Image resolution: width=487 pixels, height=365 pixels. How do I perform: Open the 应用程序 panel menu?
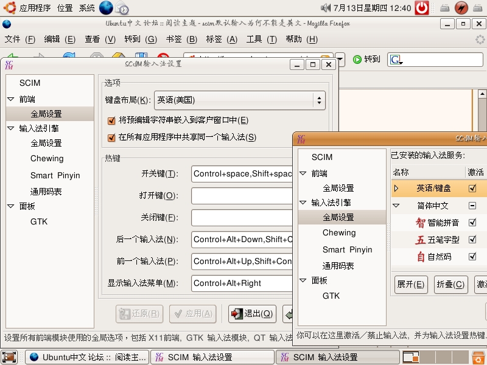pos(35,8)
